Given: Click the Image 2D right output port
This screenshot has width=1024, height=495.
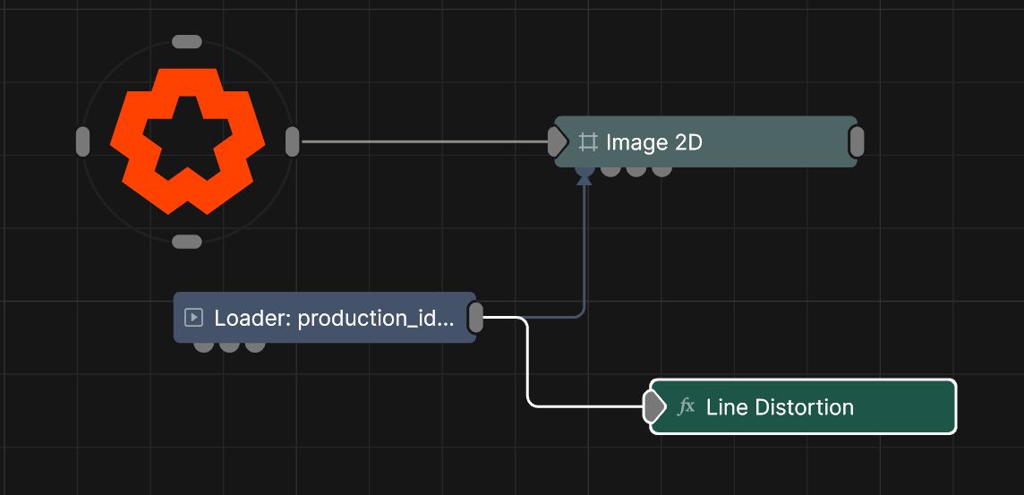Looking at the screenshot, I should point(857,141).
